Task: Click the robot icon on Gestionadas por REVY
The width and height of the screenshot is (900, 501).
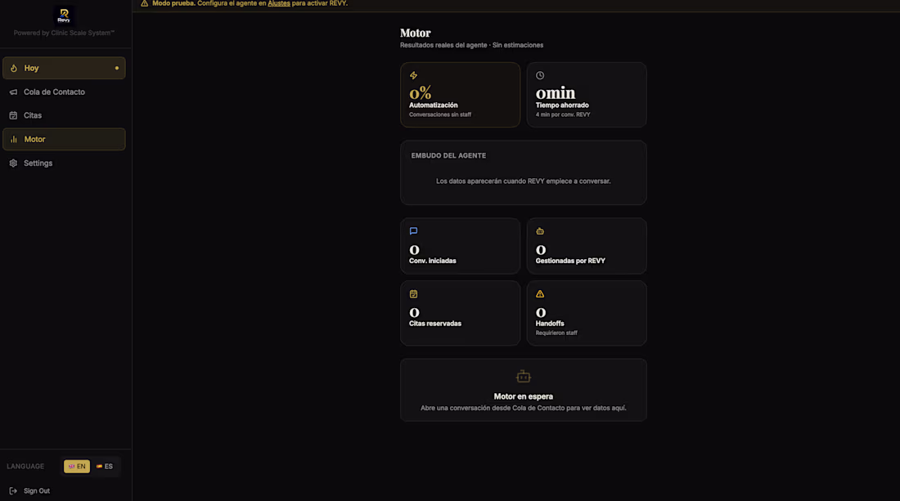Action: click(x=540, y=231)
